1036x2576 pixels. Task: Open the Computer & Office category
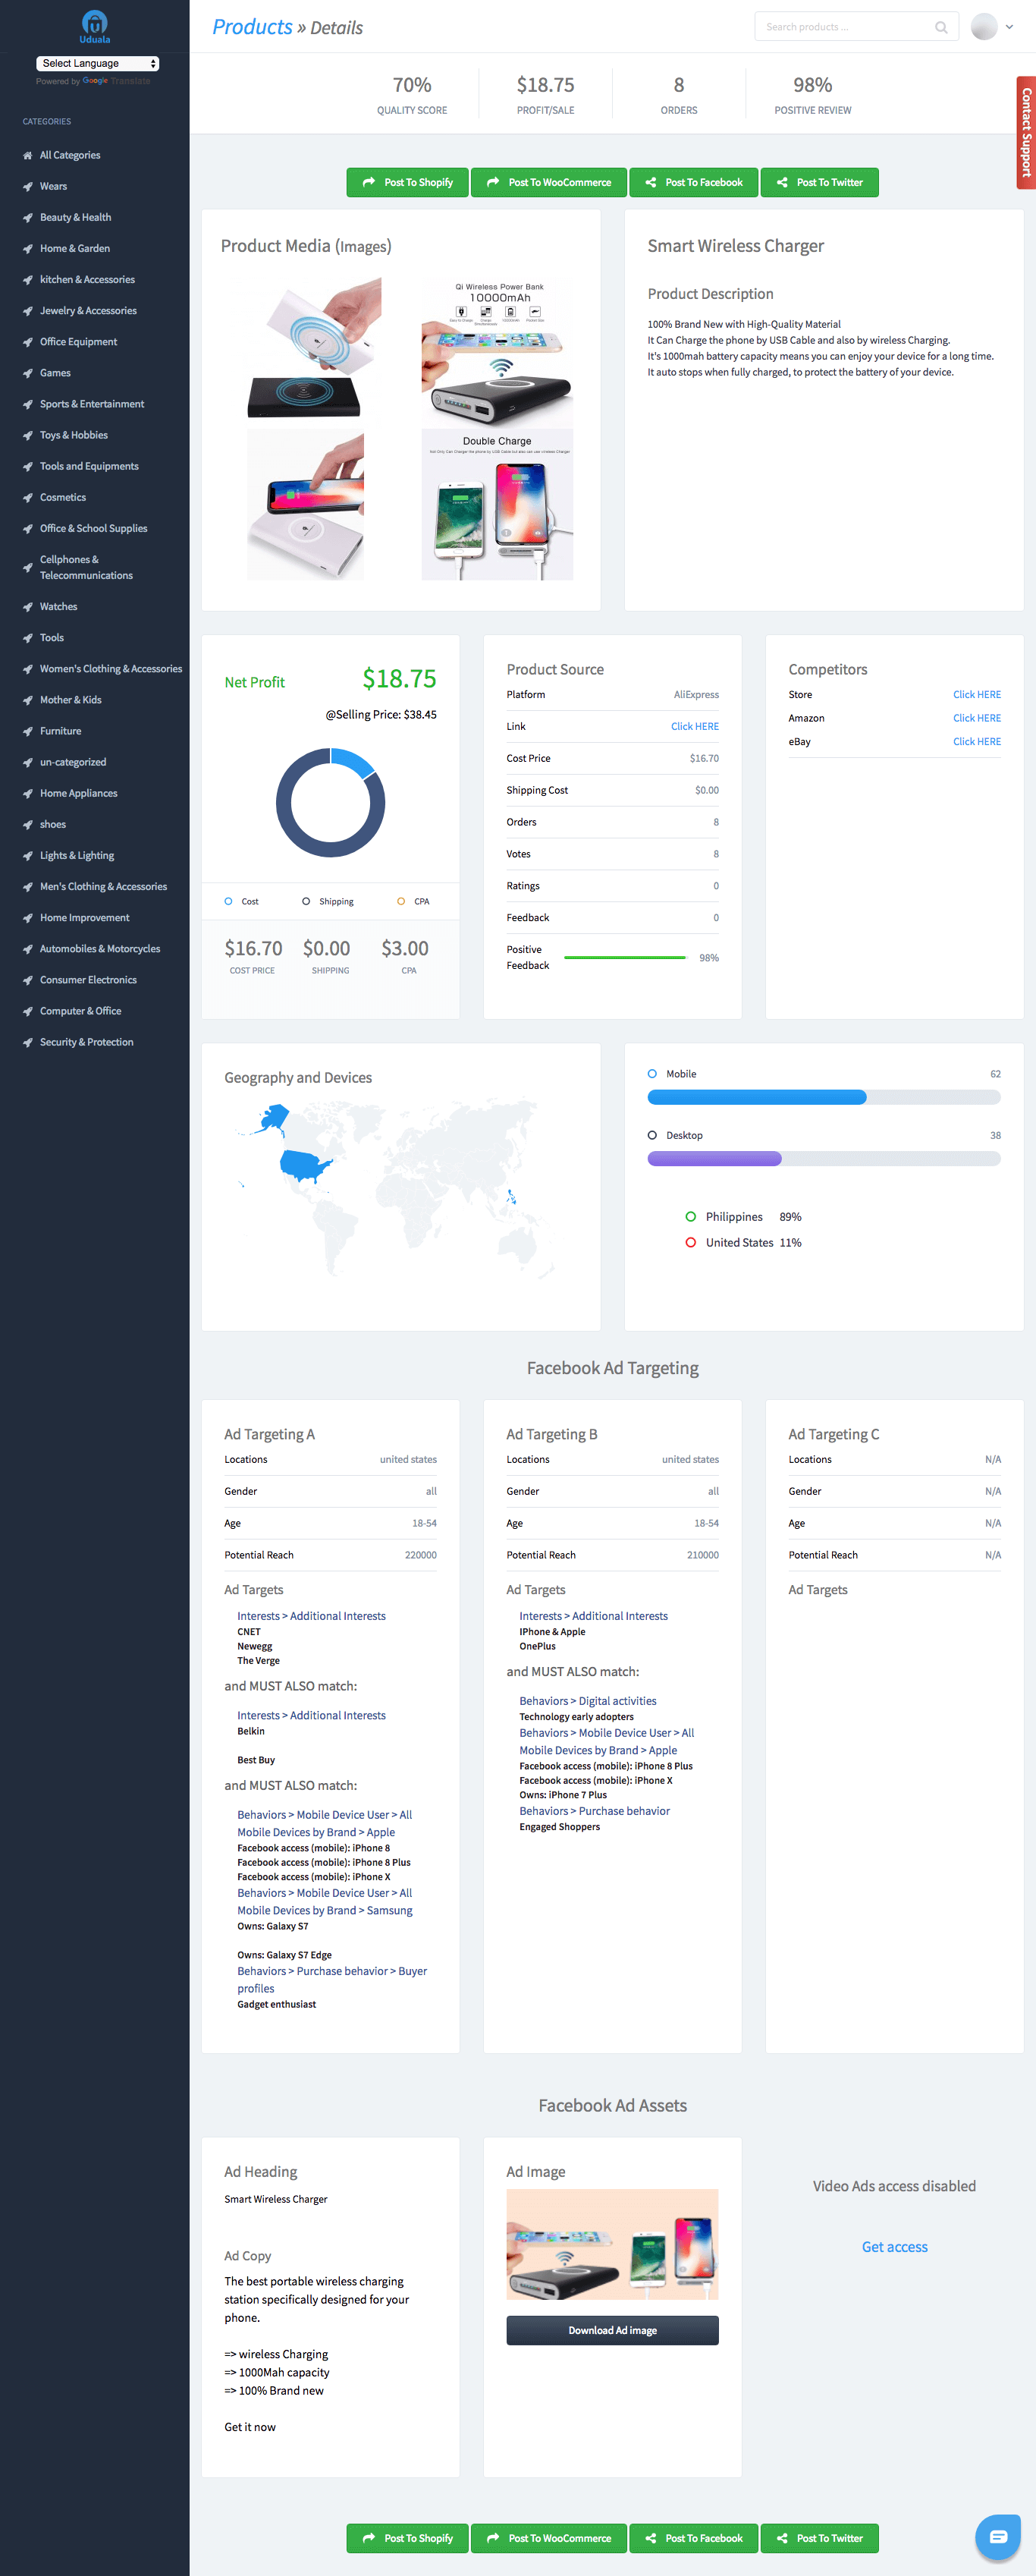click(x=80, y=1011)
